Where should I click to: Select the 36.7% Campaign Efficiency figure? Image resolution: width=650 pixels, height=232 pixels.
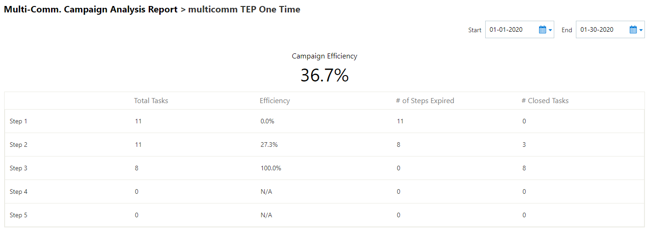325,75
